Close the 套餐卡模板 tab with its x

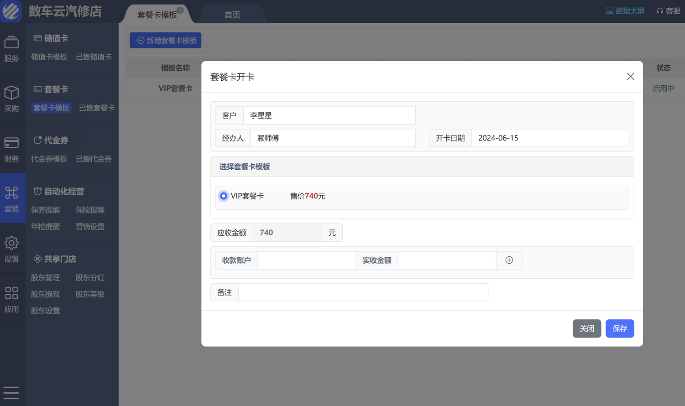(x=180, y=10)
